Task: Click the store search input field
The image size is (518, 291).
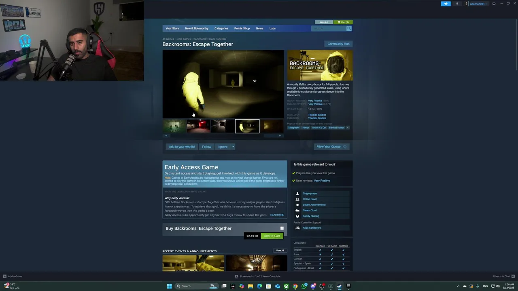Action: click(x=329, y=28)
